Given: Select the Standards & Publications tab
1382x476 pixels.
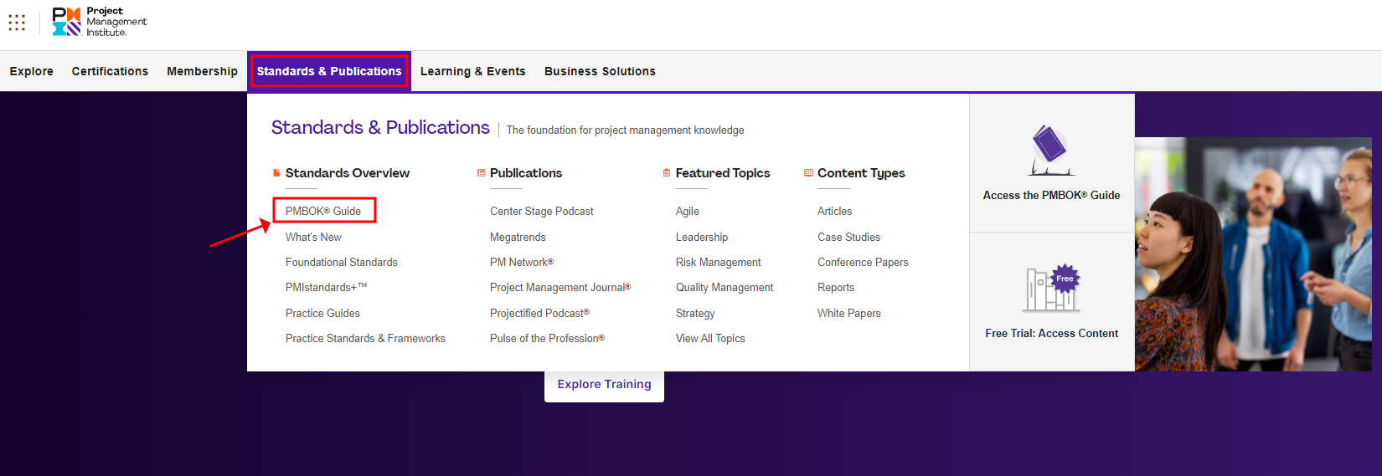Looking at the screenshot, I should pyautogui.click(x=329, y=71).
